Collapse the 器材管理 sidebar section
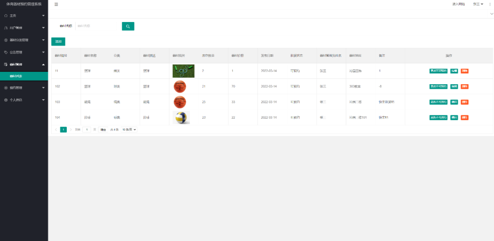This screenshot has width=494, height=241. tap(24, 64)
